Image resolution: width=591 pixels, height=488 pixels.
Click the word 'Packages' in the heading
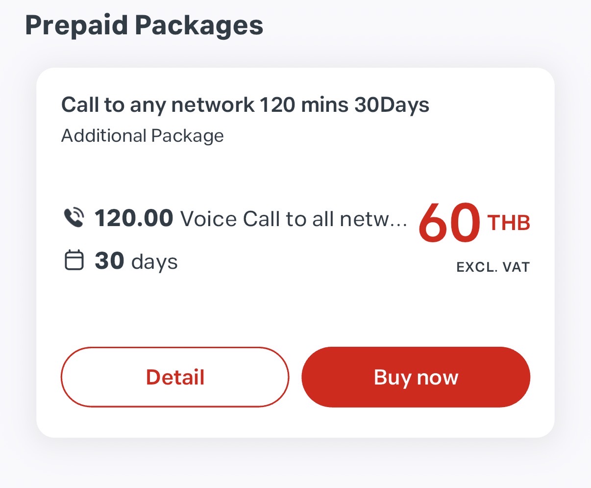(199, 26)
